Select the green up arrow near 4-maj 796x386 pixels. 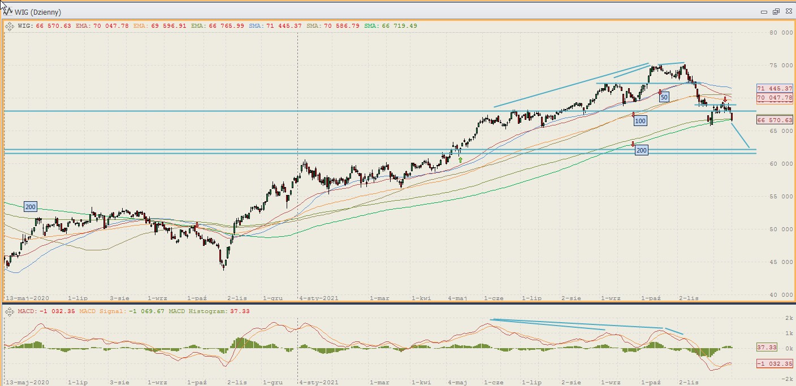(x=460, y=160)
